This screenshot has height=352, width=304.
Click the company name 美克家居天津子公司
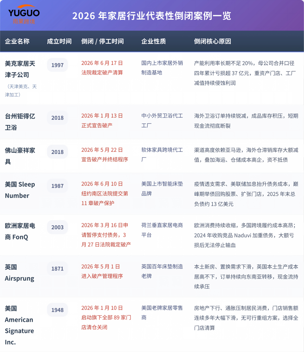(20, 69)
